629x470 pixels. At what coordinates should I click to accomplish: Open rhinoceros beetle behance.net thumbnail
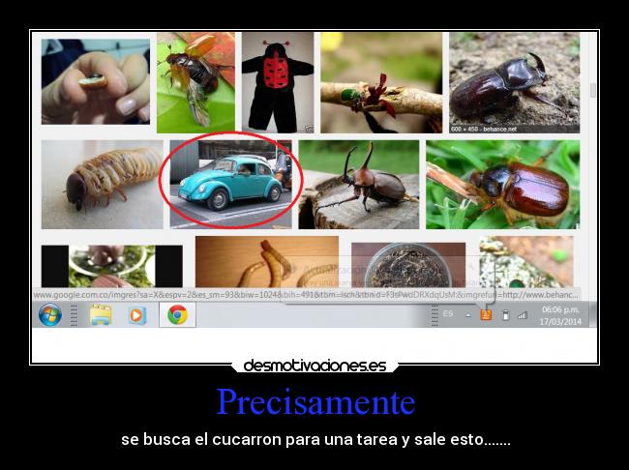[x=514, y=82]
